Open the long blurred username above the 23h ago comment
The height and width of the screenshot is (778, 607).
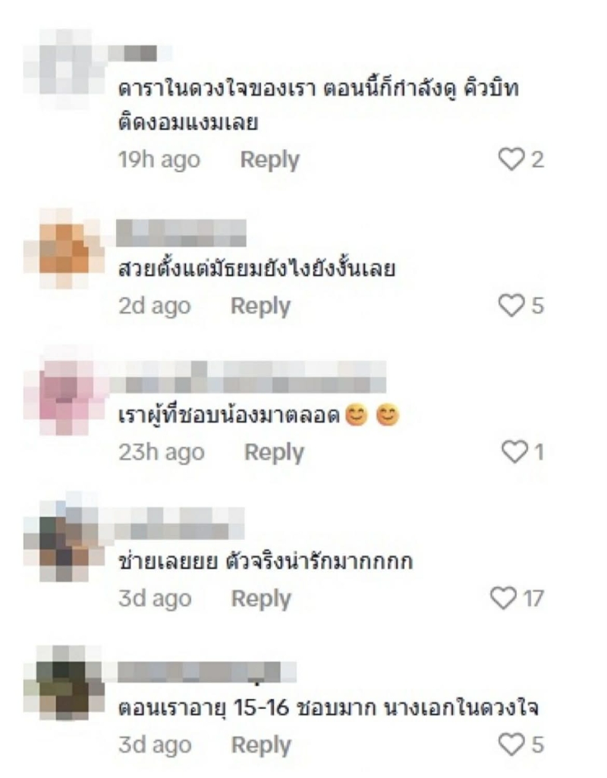click(x=248, y=377)
